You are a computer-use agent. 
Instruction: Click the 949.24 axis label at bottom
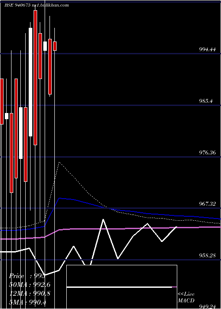pyautogui.click(x=207, y=306)
